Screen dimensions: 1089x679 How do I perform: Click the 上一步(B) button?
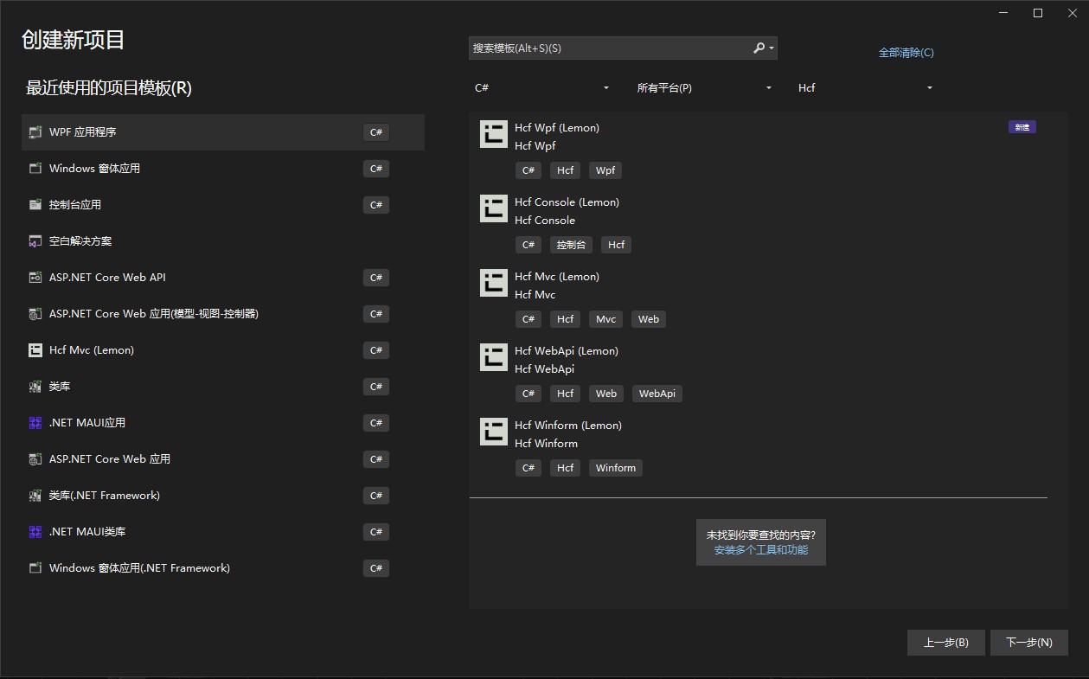pos(945,643)
